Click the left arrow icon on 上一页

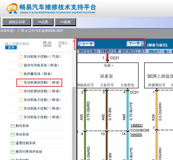pos(79,44)
